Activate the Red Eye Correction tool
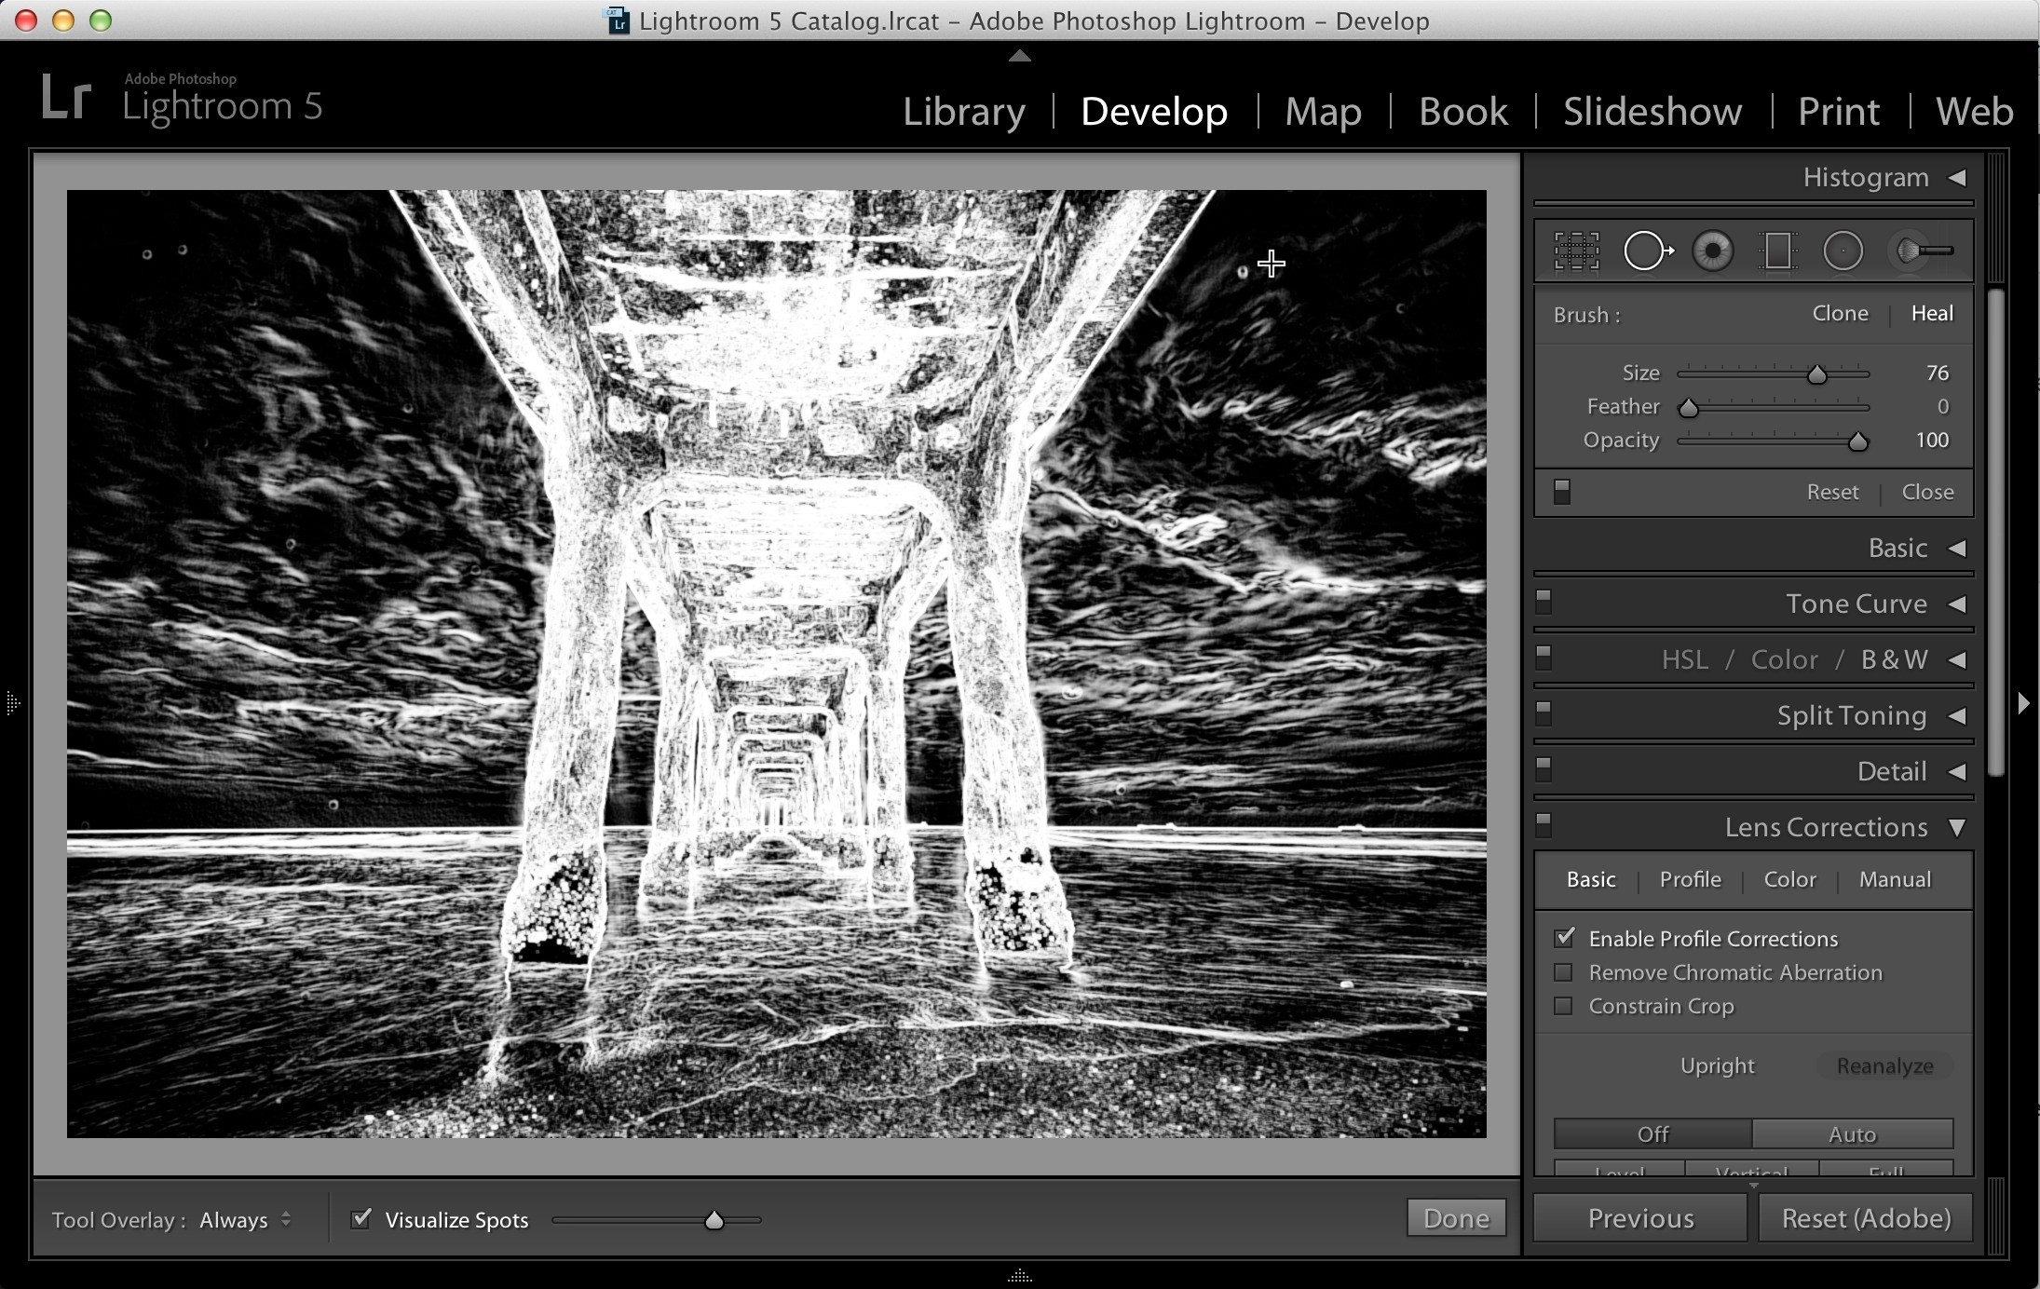This screenshot has width=2040, height=1289. (1712, 251)
